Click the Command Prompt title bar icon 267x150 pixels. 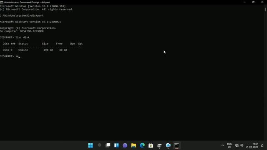coord(2,2)
